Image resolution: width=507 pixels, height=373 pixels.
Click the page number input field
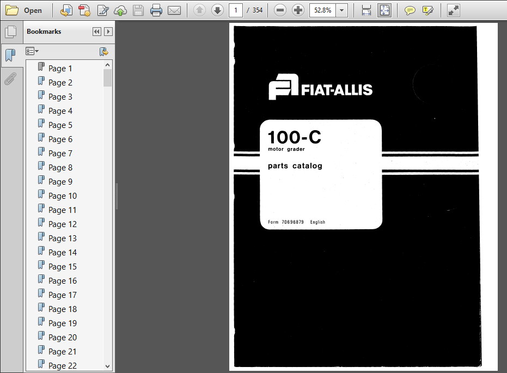(x=236, y=10)
